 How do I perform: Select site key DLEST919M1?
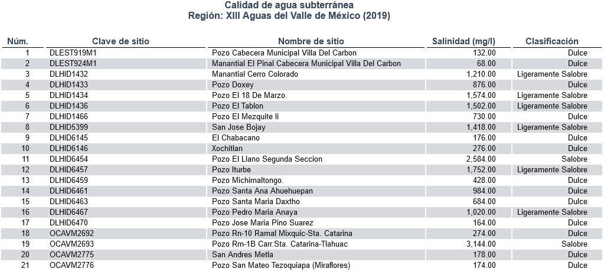coord(73,53)
